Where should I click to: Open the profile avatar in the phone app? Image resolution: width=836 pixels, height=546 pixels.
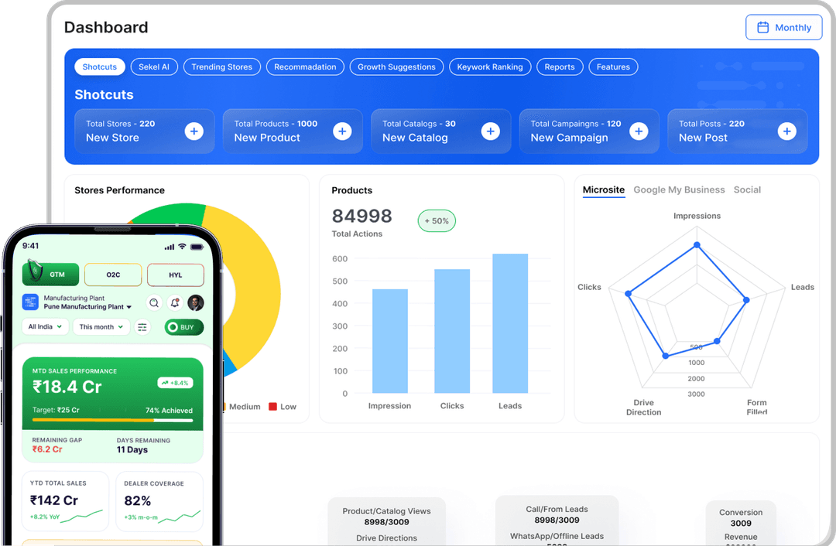pos(196,303)
